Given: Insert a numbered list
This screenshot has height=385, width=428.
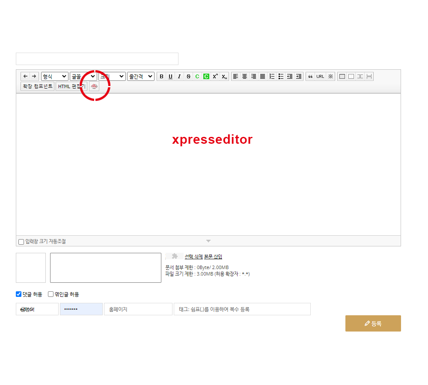Looking at the screenshot, I should 272,77.
